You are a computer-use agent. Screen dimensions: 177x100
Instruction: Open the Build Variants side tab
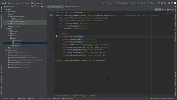click(x=1, y=90)
